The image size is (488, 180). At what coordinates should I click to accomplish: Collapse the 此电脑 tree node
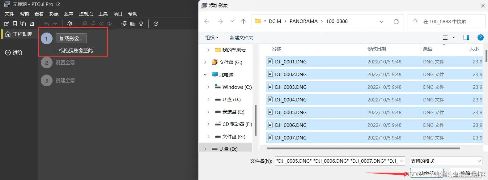coord(205,75)
